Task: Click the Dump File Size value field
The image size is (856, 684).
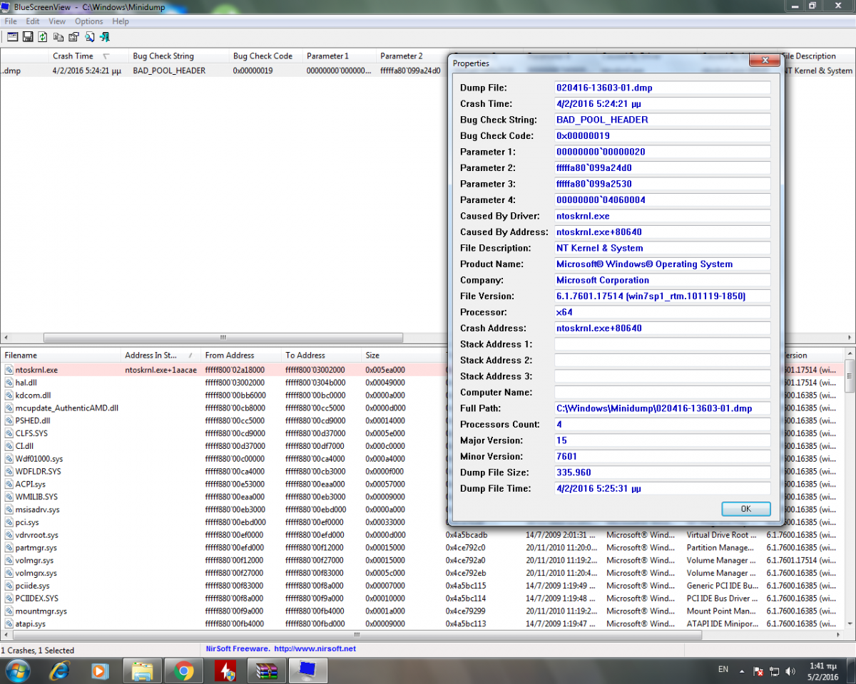Action: 663,472
